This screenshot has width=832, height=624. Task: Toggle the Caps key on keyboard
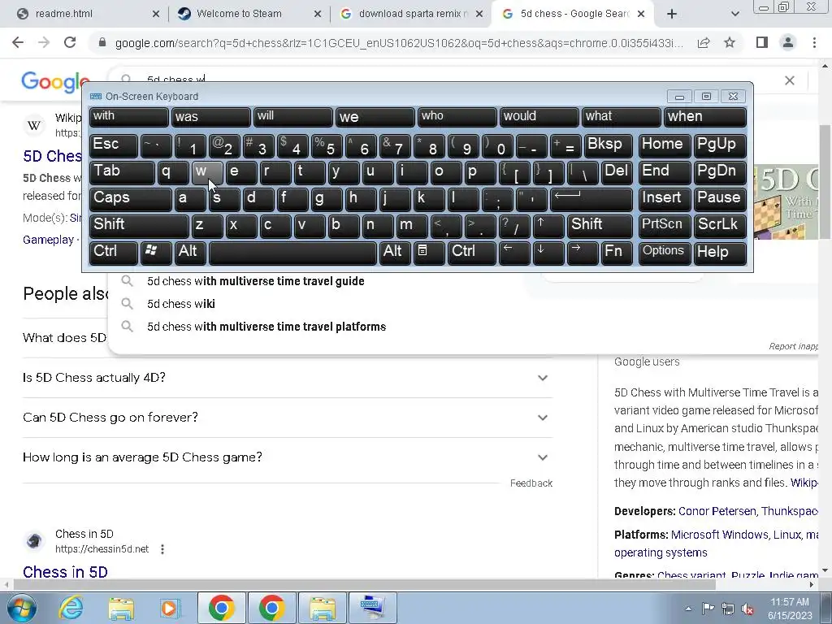click(x=130, y=199)
